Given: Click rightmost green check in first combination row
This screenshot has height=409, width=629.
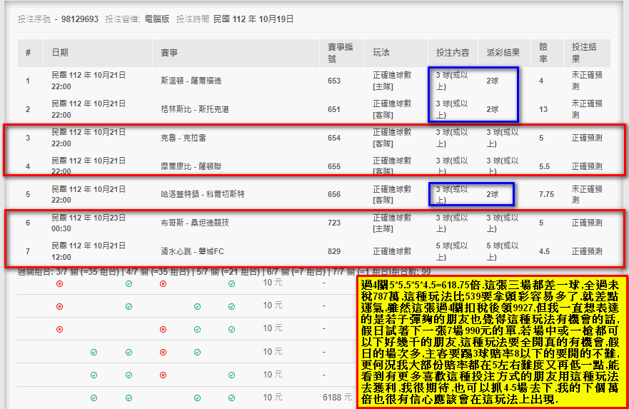Looking at the screenshot, I should (231, 283).
